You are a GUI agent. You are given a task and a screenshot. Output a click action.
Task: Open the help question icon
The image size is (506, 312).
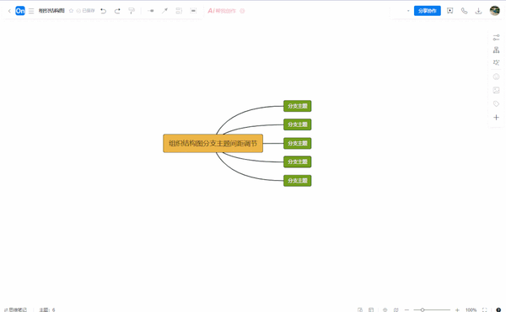(498, 309)
